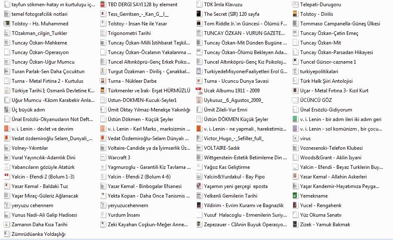The height and width of the screenshot is (240, 393).
Task: Click the icon of Türkmenler ve Irak- Erşat HÜRMÜZLÜ
Action: (x=103, y=90)
